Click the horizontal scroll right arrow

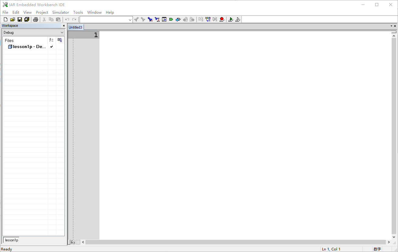[389, 242]
